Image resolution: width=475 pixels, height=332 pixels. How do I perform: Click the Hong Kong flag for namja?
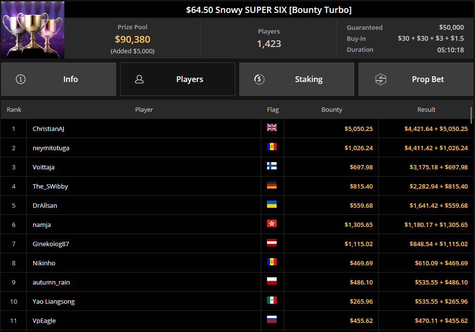point(272,224)
